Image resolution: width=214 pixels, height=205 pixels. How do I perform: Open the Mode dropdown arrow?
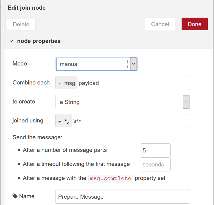coord(134,64)
